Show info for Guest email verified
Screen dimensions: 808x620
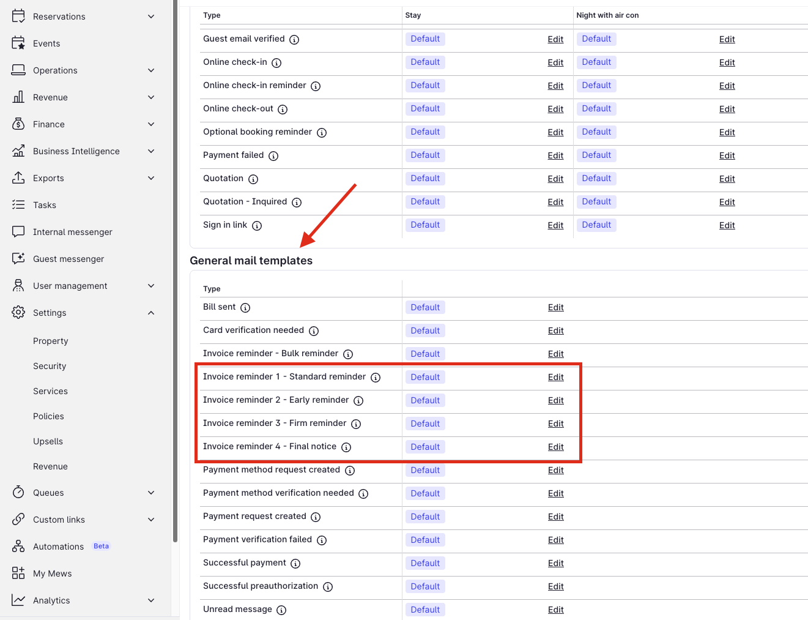coord(294,40)
